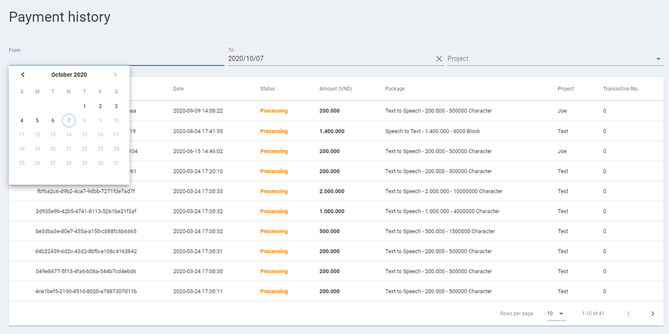This screenshot has width=669, height=334.
Task: Click the Package column header
Action: click(x=395, y=89)
